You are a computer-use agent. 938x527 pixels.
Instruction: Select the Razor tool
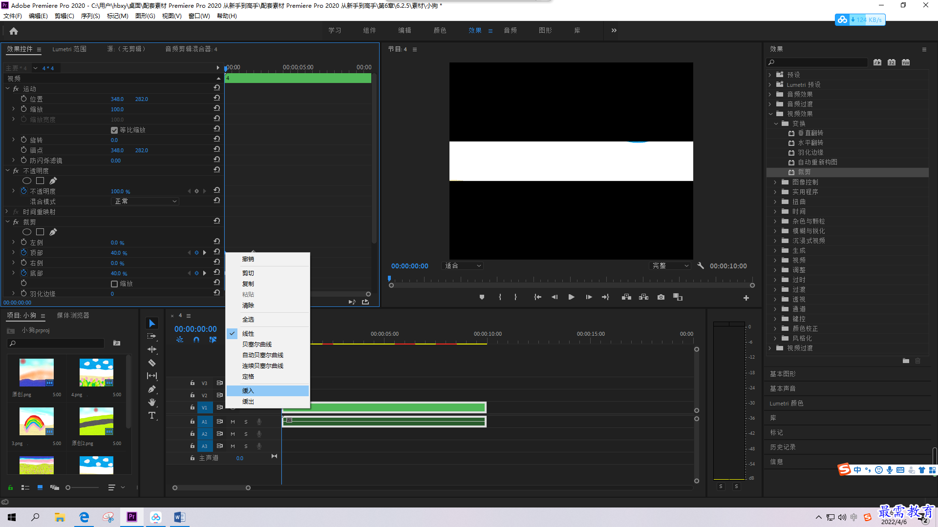[x=152, y=363]
